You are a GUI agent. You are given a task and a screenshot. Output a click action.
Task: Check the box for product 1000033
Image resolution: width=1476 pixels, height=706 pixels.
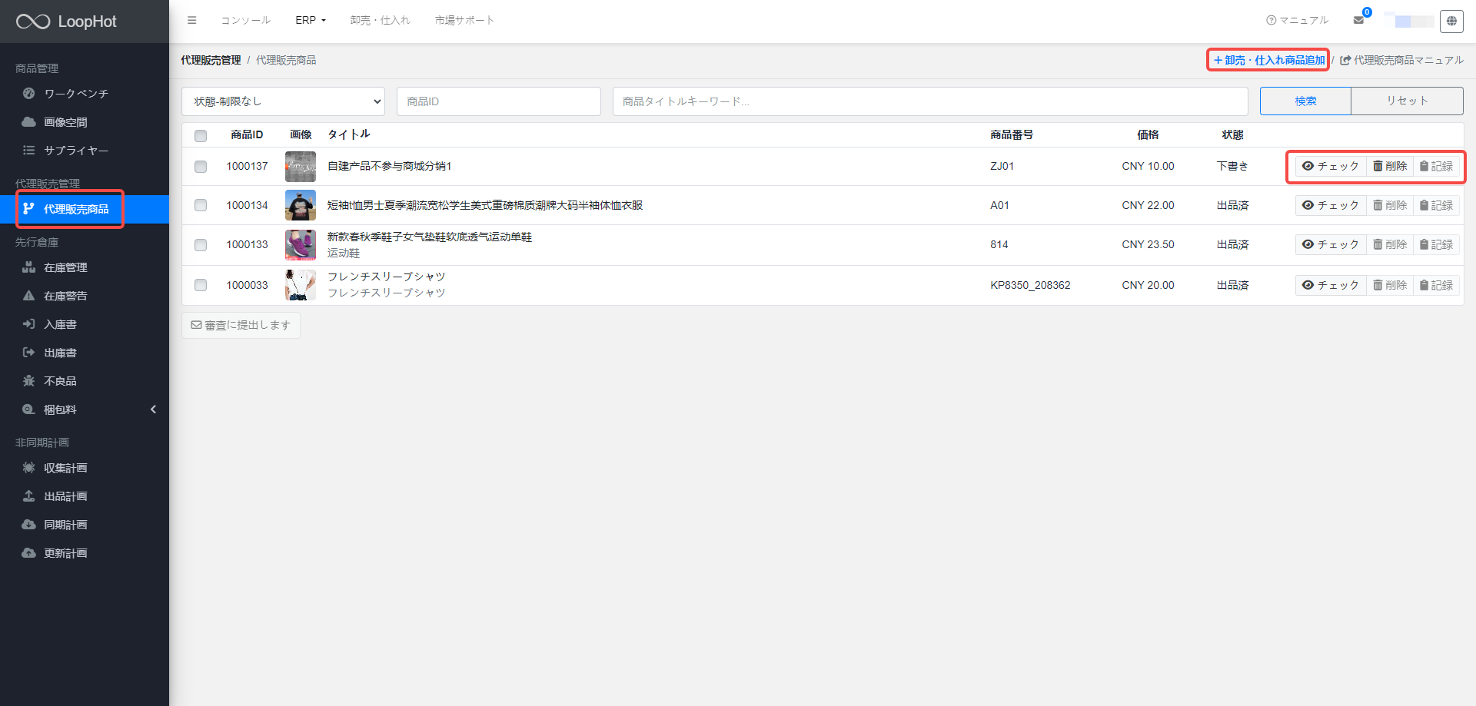pyautogui.click(x=201, y=285)
